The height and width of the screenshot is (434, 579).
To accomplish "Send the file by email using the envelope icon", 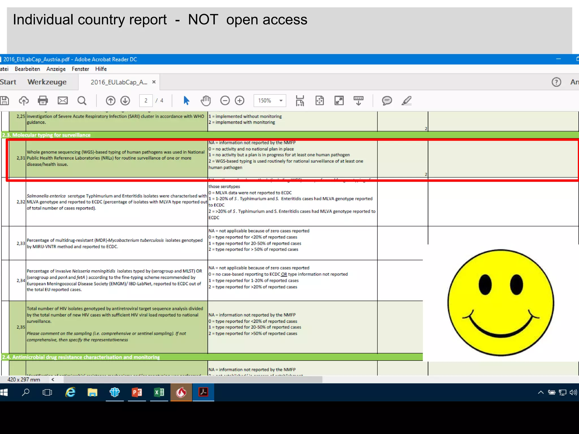I will (x=62, y=101).
